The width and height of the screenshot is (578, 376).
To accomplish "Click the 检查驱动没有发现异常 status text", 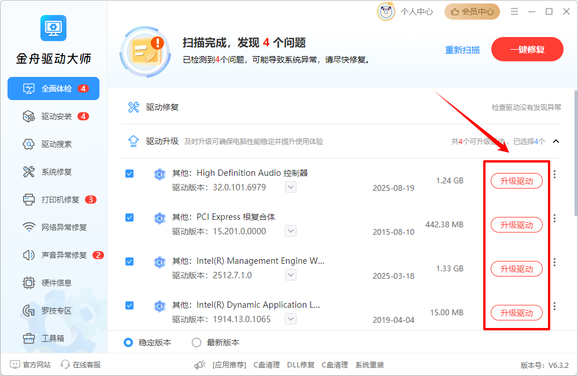I will click(x=527, y=108).
